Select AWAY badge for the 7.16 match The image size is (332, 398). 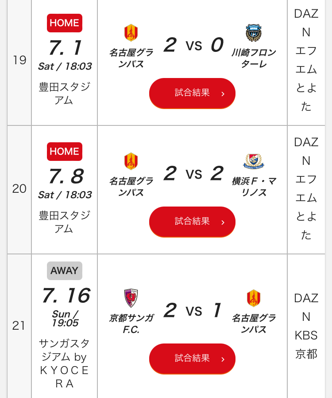[x=64, y=271]
